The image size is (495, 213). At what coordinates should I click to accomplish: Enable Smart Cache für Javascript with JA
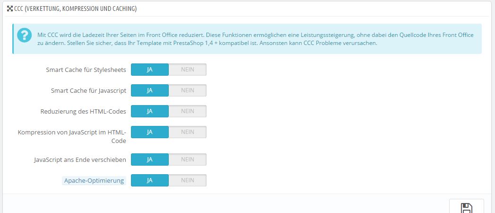[x=149, y=90]
